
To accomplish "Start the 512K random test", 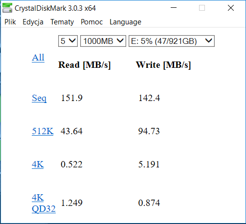I will 43,131.
